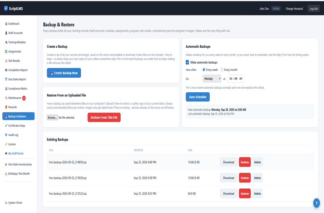Click the Test Results icon

pyautogui.click(x=6, y=61)
